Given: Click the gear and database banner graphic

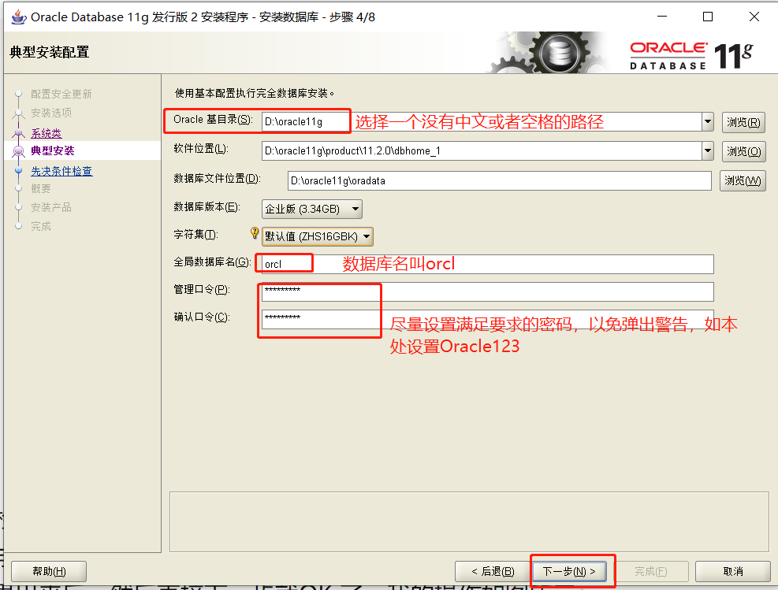Looking at the screenshot, I should point(549,53).
